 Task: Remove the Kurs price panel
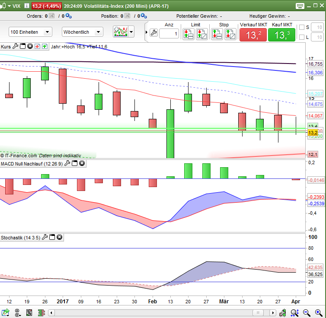[x=30, y=46]
